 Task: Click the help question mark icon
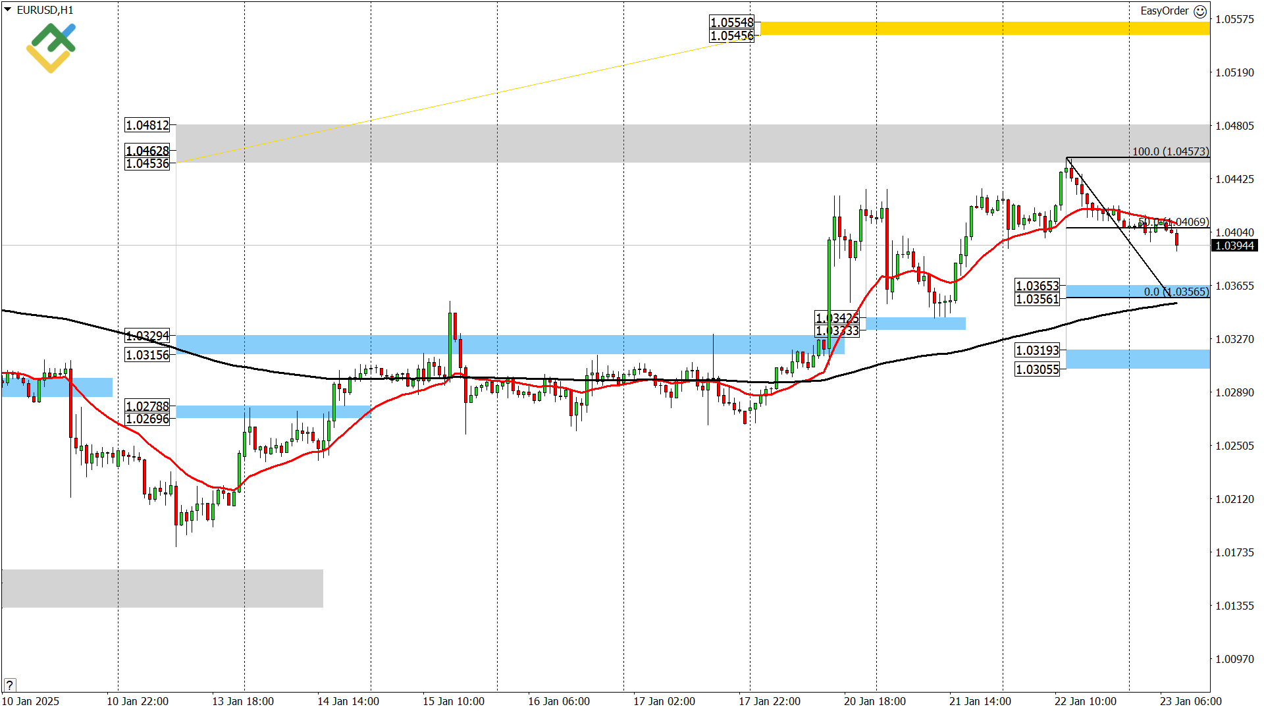click(x=9, y=684)
